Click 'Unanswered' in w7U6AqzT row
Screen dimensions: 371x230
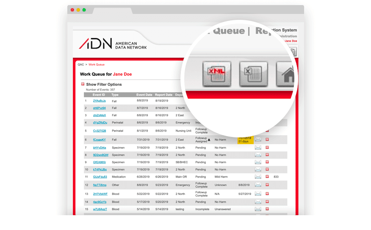pyautogui.click(x=222, y=209)
